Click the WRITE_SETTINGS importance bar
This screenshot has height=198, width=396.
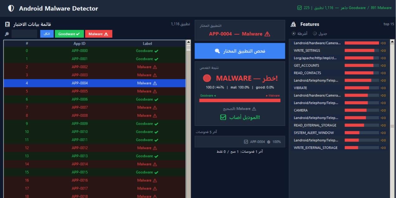coord(362,50)
